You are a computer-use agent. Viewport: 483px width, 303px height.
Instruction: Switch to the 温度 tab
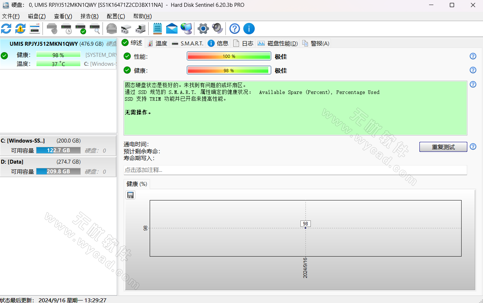tap(161, 43)
